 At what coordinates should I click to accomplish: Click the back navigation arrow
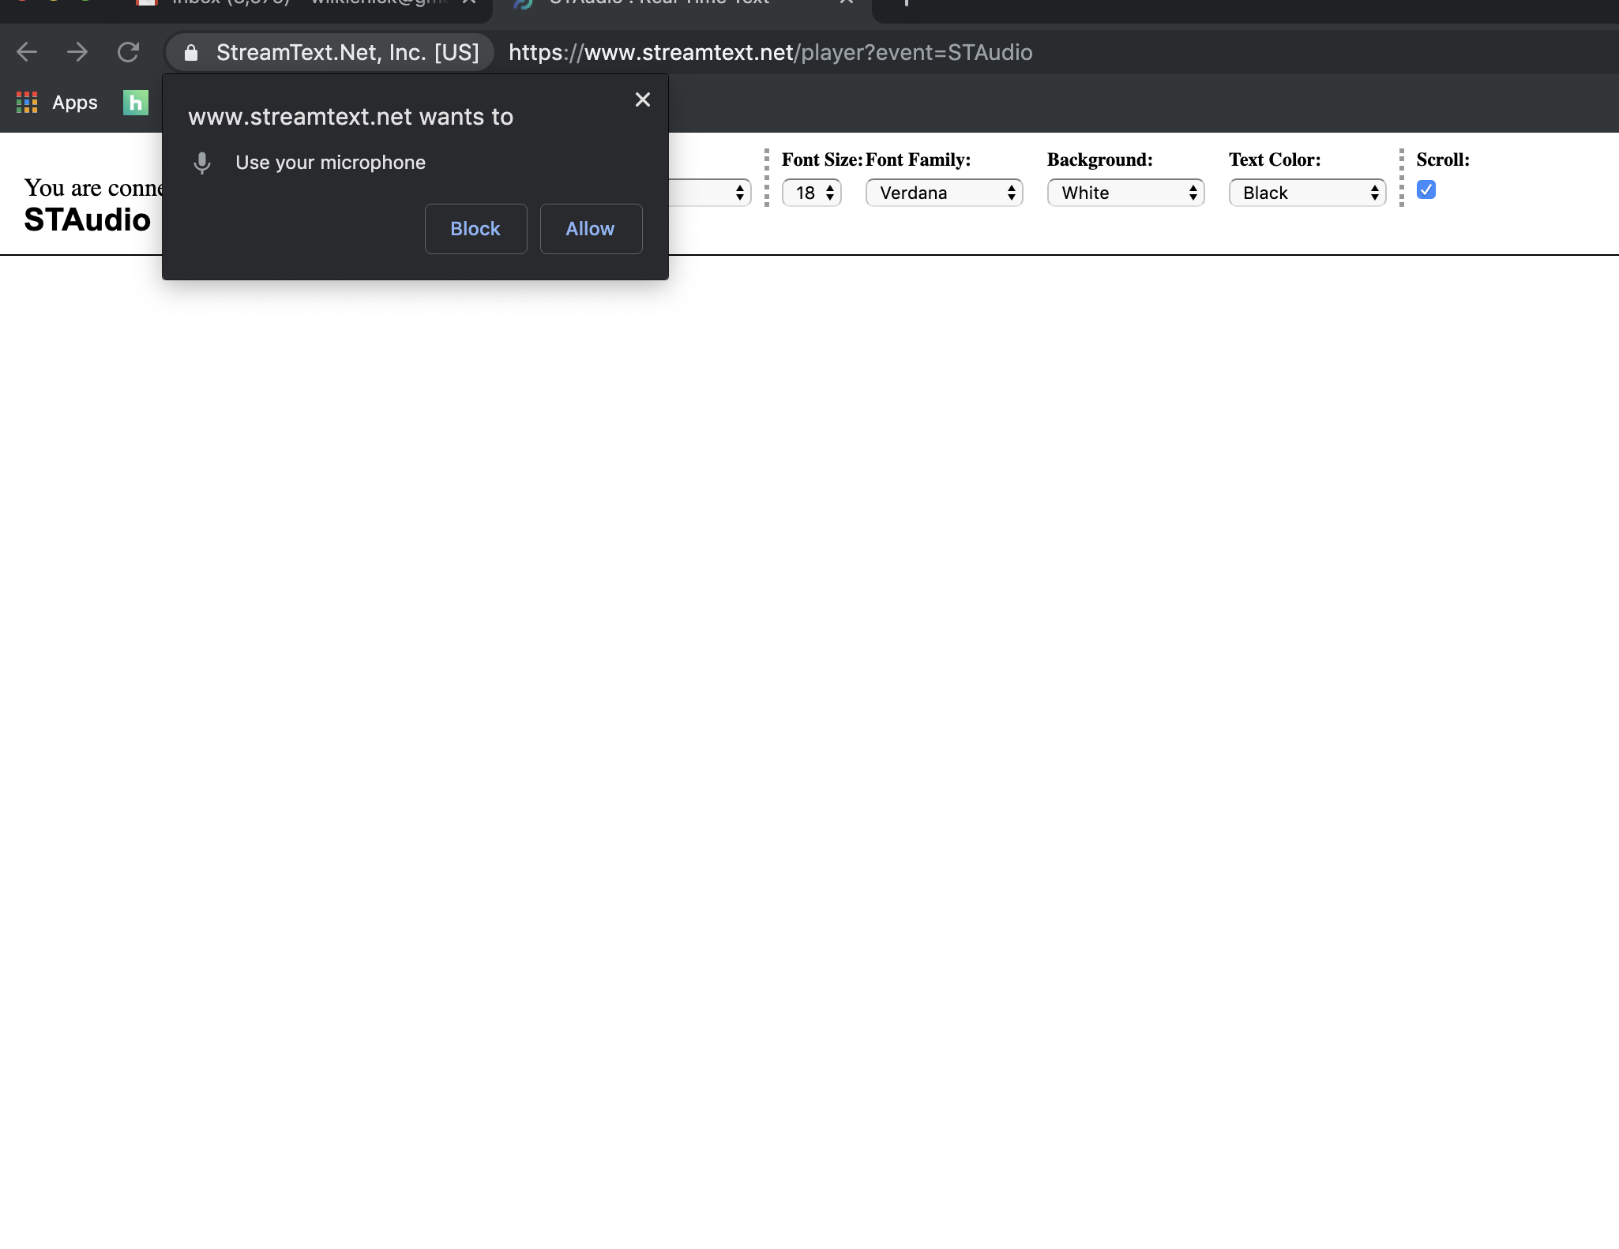click(27, 52)
